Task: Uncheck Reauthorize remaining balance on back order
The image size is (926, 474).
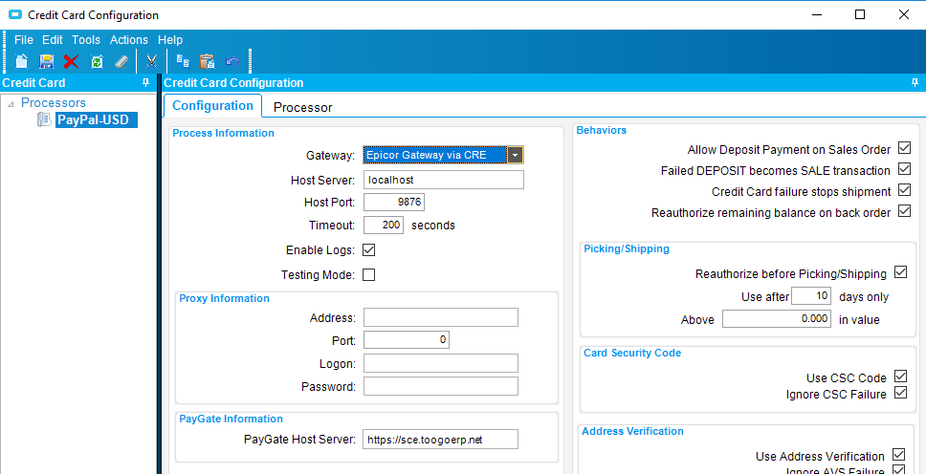Action: pyautogui.click(x=904, y=211)
